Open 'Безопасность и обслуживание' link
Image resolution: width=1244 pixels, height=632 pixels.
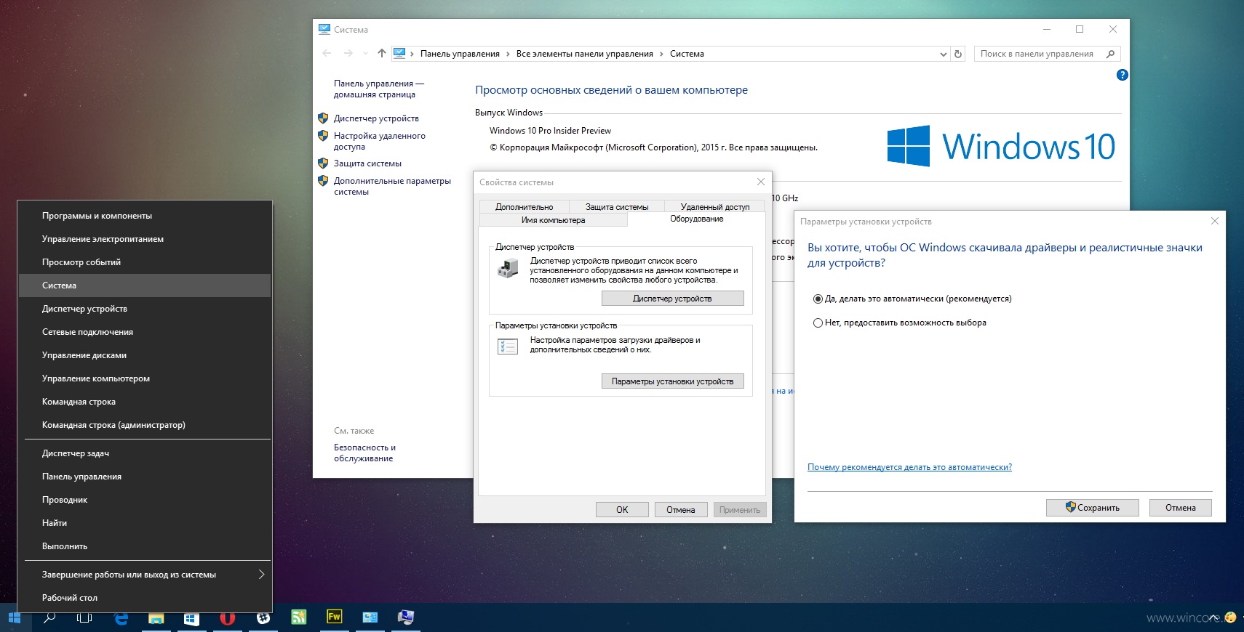coord(364,453)
